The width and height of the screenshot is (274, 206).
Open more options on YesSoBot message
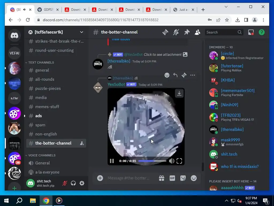tap(193, 75)
